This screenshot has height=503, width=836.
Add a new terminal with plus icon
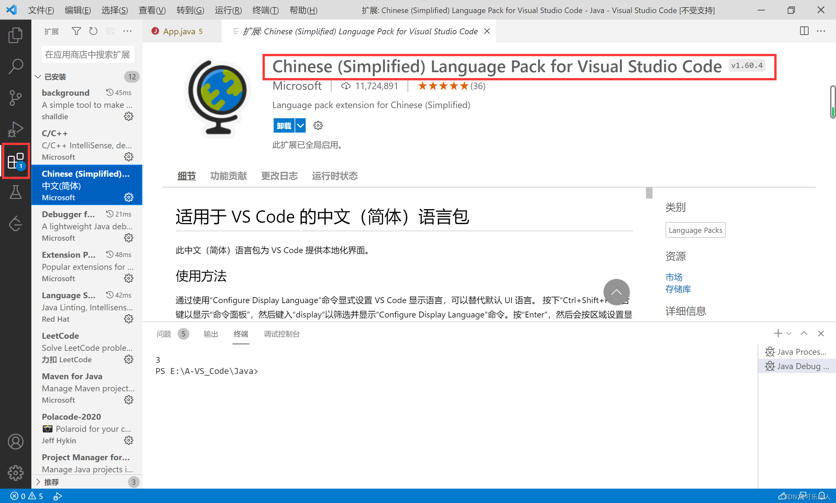click(x=778, y=333)
